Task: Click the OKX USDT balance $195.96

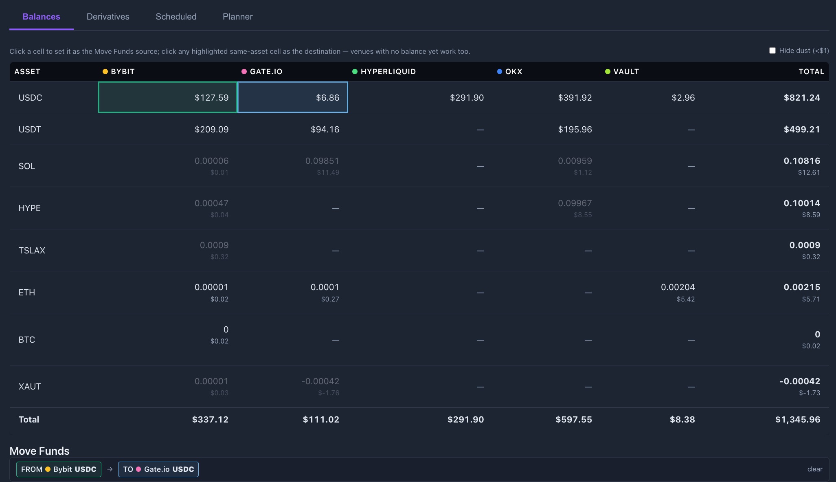Action: point(575,130)
